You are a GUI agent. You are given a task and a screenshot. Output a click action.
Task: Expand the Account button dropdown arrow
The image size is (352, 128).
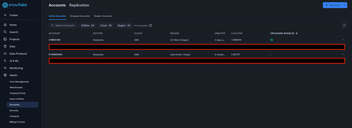(344, 5)
